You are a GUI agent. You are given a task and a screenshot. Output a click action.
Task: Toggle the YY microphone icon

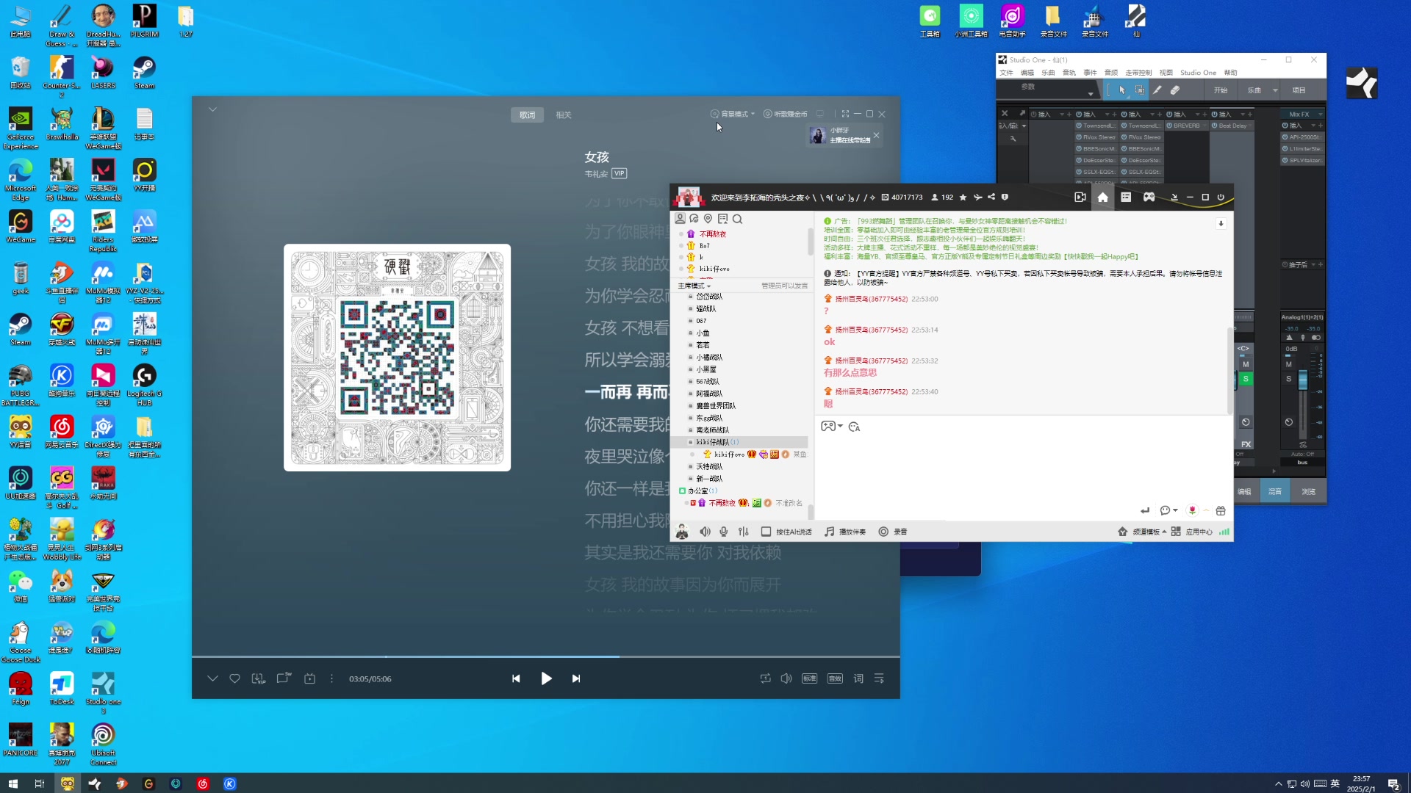pos(724,532)
